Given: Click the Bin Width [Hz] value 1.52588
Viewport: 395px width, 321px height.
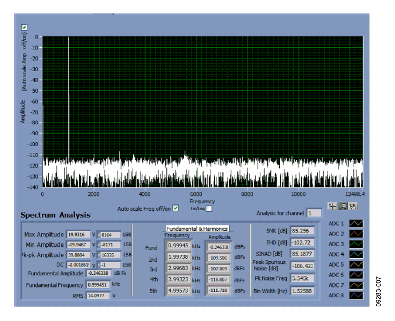Looking at the screenshot, I should pyautogui.click(x=302, y=291).
